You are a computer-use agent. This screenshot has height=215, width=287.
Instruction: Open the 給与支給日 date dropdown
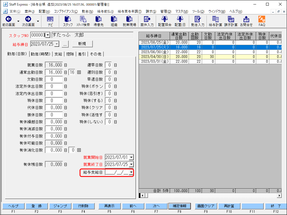point(131,172)
